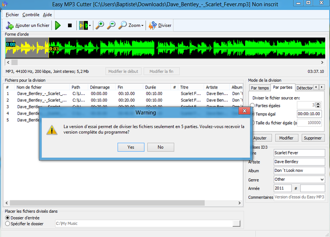Click the Ajouter un fichier toolbar button
Image resolution: width=330 pixels, height=237 pixels.
(x=27, y=25)
